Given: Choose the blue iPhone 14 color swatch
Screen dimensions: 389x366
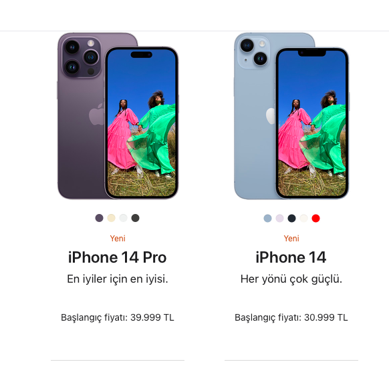Looking at the screenshot, I should pos(267,218).
